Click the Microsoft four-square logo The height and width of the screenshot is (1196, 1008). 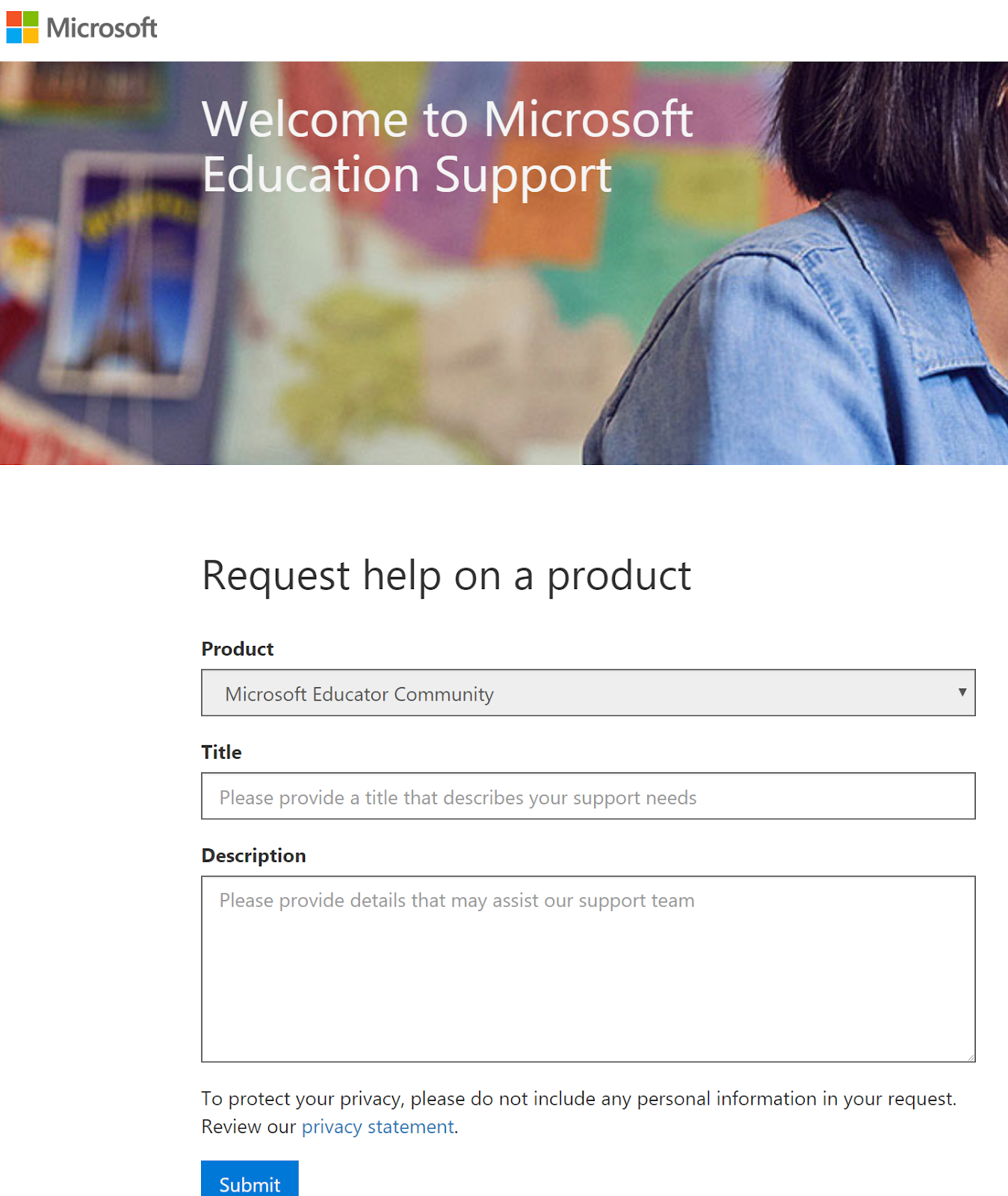(22, 28)
